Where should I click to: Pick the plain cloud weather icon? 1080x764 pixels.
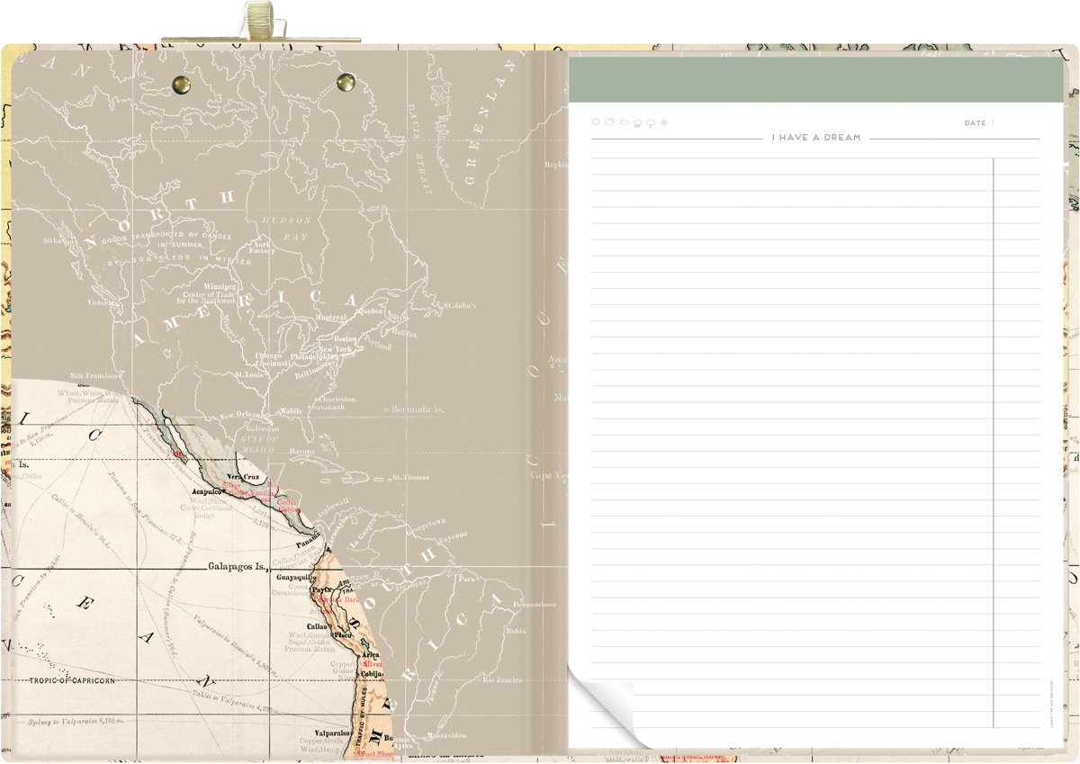pos(624,122)
